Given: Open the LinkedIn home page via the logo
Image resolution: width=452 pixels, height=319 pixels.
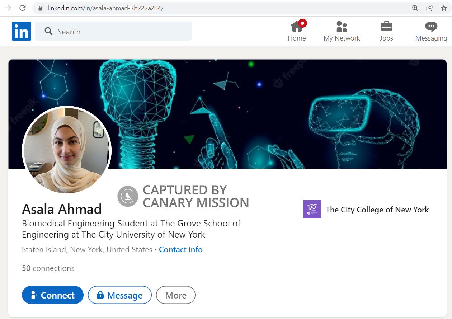Looking at the screenshot, I should pyautogui.click(x=21, y=31).
